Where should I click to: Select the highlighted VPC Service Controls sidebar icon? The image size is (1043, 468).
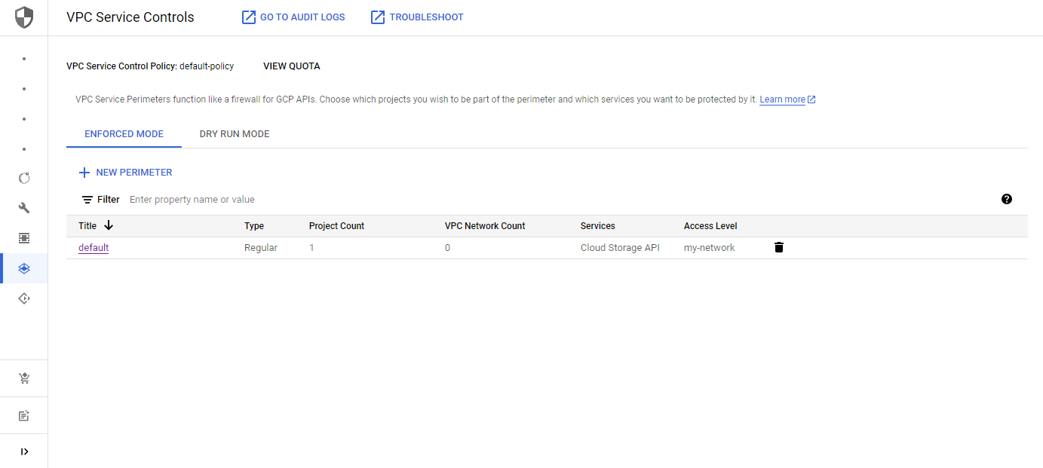[24, 268]
